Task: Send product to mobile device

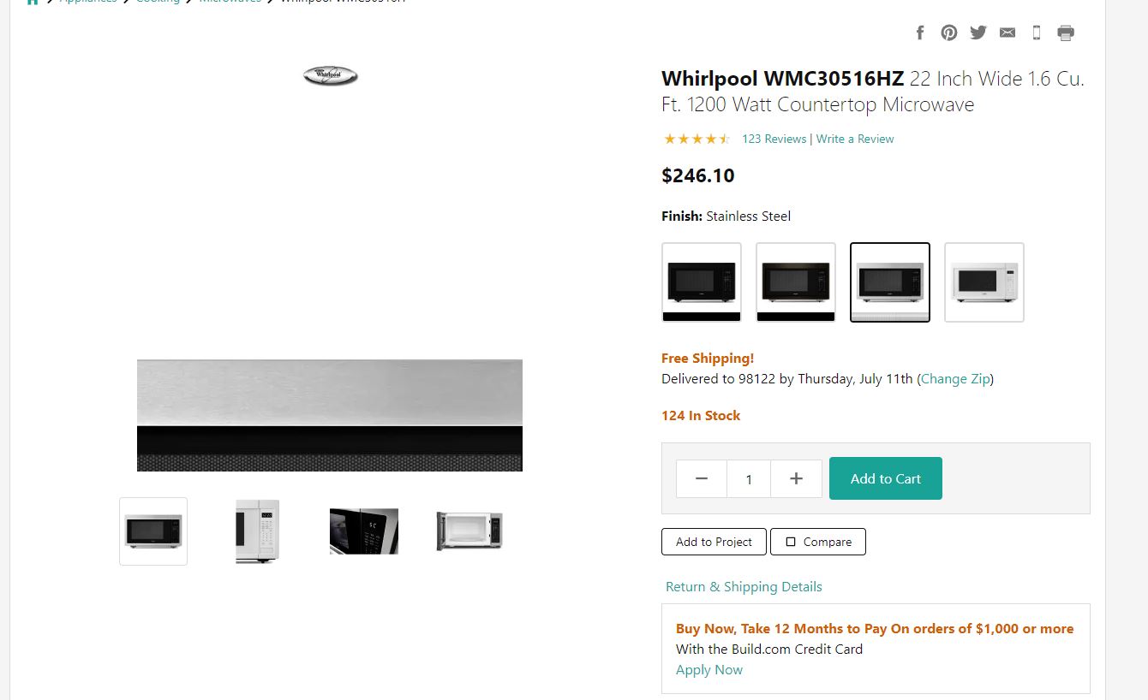Action: [1037, 33]
